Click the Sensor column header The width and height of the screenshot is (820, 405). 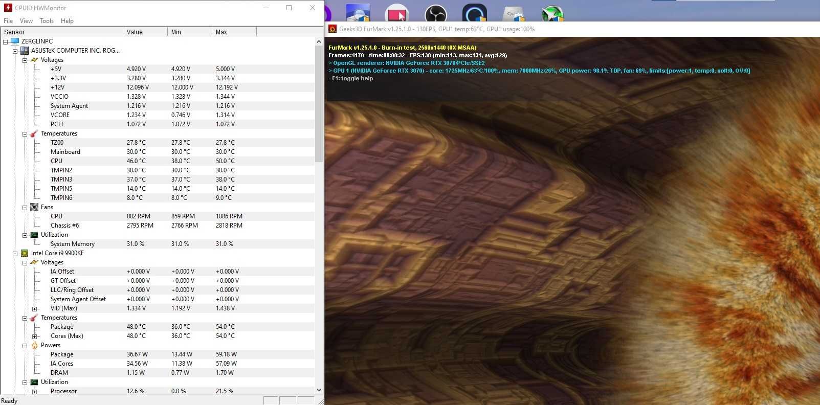62,32
